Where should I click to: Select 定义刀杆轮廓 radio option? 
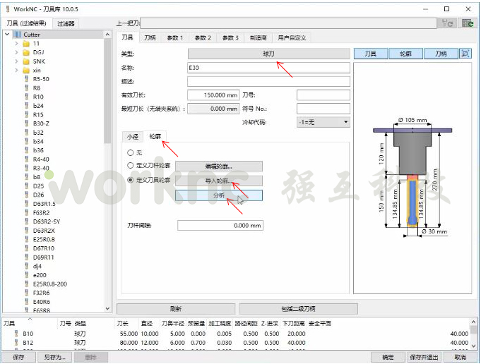pyautogui.click(x=131, y=166)
